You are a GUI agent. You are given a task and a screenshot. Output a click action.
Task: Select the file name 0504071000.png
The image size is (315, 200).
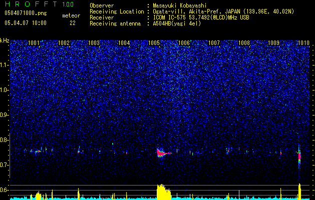[26, 13]
